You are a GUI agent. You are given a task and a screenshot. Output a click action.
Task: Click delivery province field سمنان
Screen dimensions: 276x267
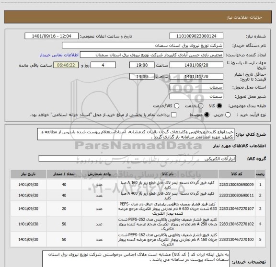click(196, 87)
